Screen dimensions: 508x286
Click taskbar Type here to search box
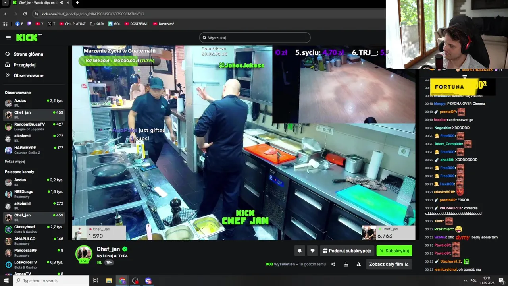51,281
